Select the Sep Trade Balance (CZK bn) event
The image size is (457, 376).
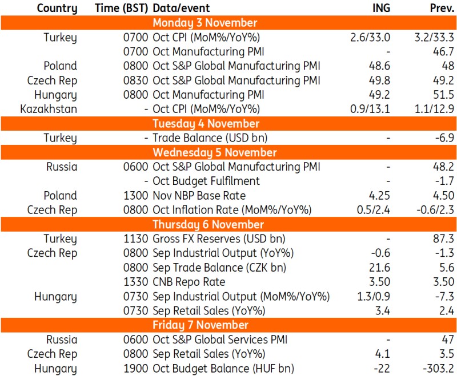click(219, 268)
